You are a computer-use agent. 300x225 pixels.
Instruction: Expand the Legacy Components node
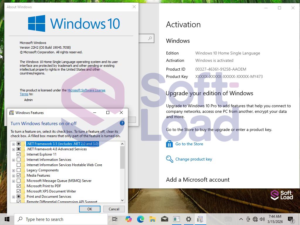pos(13,171)
